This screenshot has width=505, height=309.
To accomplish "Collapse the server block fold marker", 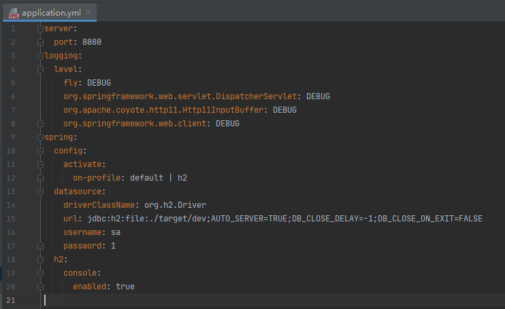I will pyautogui.click(x=41, y=29).
